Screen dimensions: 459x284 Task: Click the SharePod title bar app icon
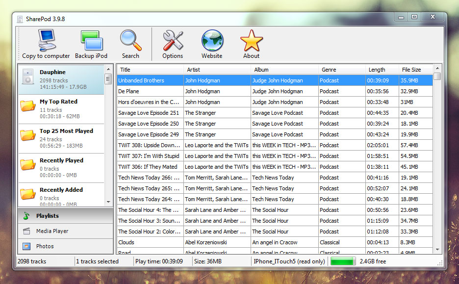click(20, 19)
